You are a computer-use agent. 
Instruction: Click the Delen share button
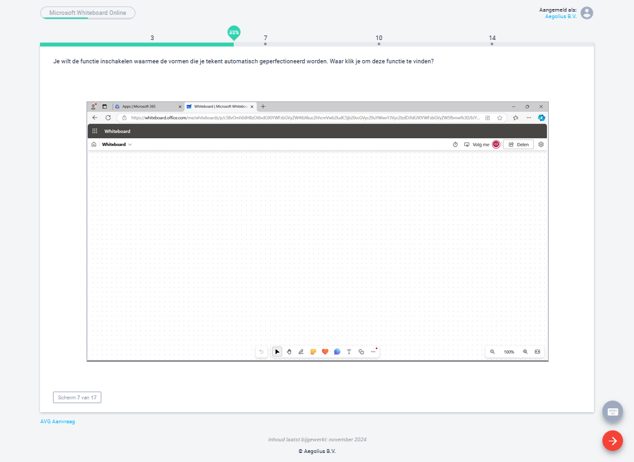(518, 145)
